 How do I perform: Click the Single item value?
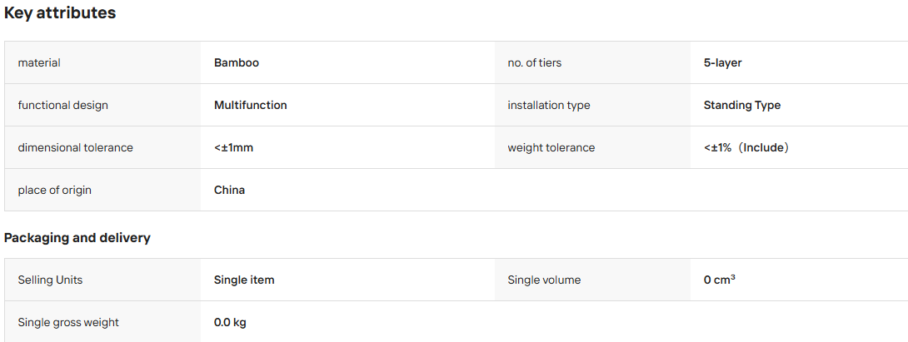[x=244, y=280]
